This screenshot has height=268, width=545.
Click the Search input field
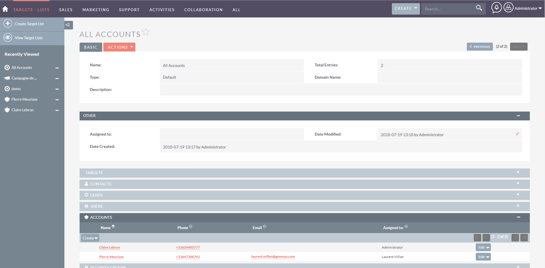(x=447, y=9)
